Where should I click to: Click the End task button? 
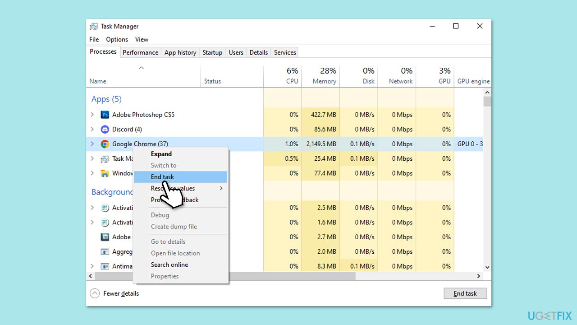[465, 293]
